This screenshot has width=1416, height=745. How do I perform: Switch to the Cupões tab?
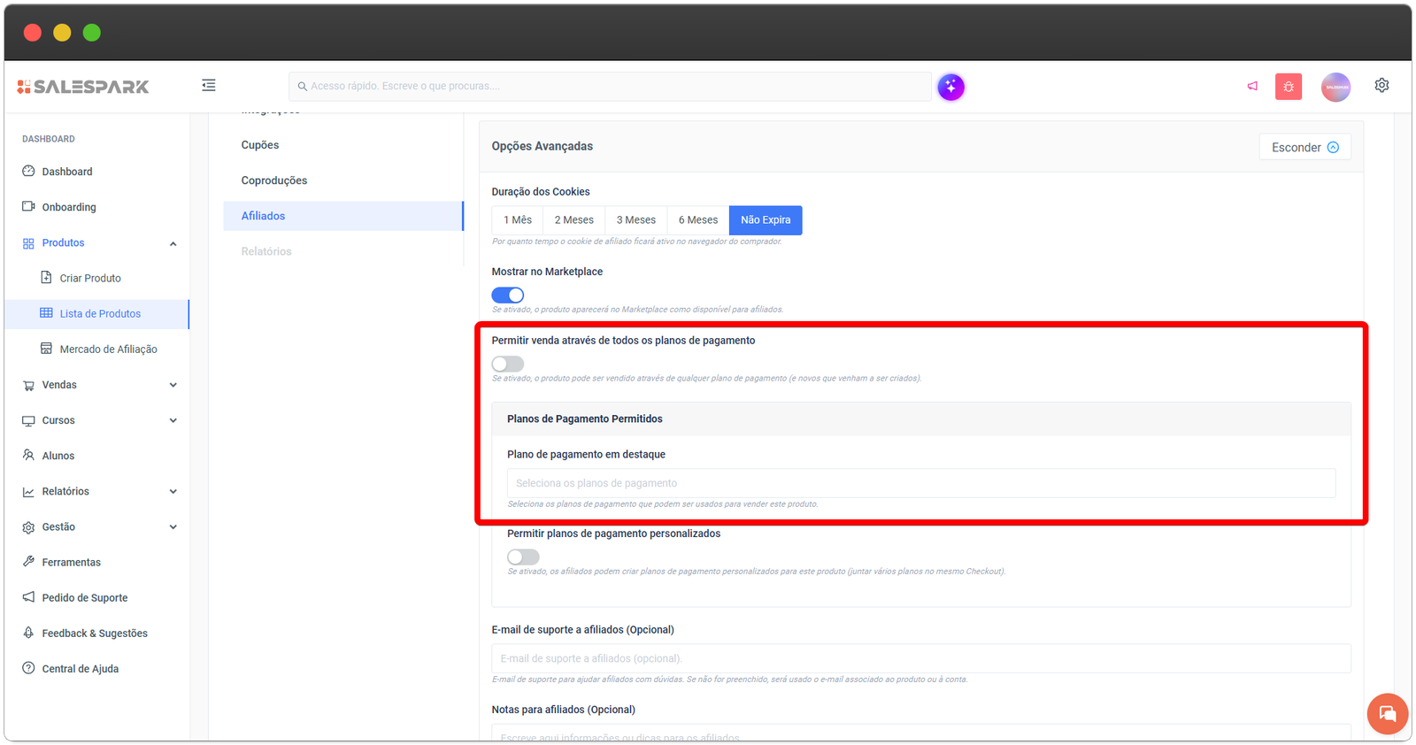260,145
